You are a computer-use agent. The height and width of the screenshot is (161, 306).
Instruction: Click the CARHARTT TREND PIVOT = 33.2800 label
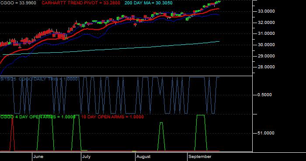(x=81, y=3)
